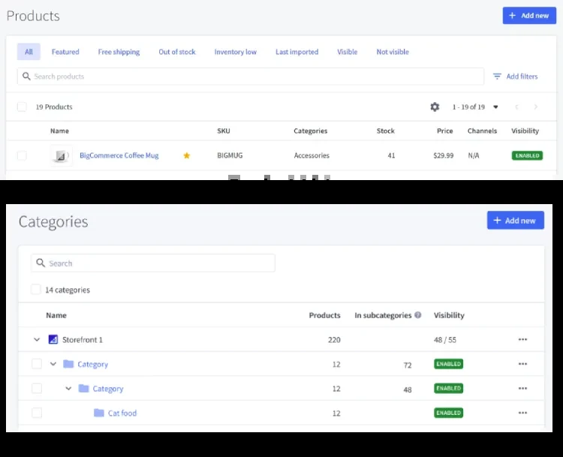Click the Accessories category cell
The image size is (563, 457).
312,155
